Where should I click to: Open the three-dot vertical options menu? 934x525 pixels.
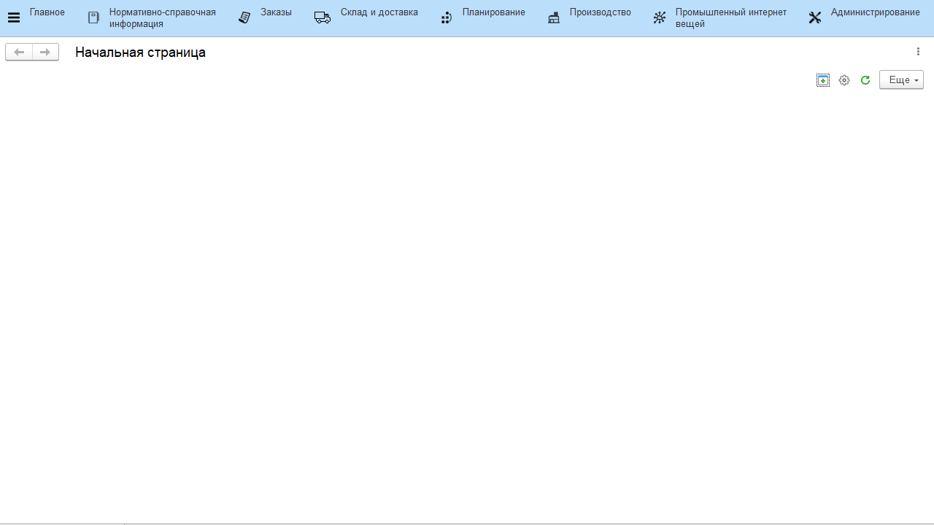918,52
